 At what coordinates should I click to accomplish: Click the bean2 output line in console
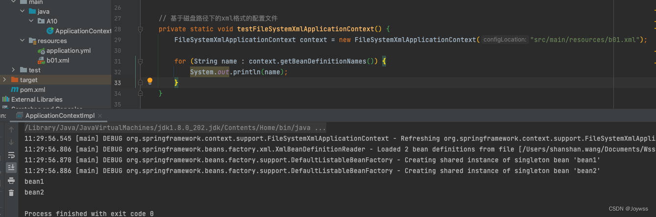coord(34,192)
